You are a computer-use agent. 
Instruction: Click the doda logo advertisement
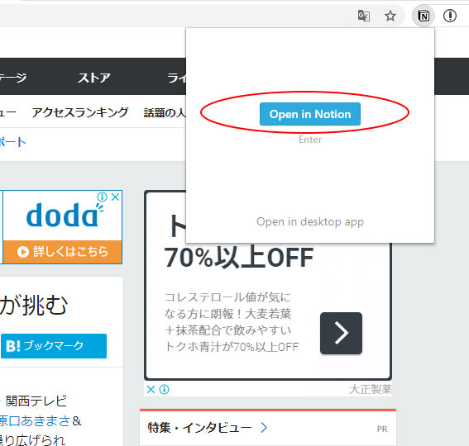pyautogui.click(x=65, y=216)
